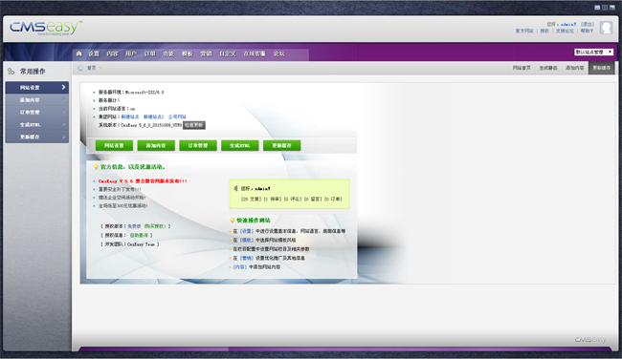Click the 首页 breadcrumb text
622x359 pixels.
[x=91, y=68]
